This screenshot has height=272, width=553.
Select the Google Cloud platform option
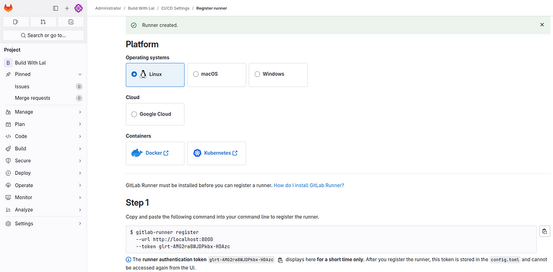pos(155,114)
